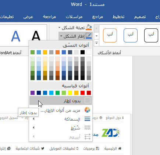The image size is (160, 155).
Task: Open the Design (تصميم) ribbon tab
Action: [x=140, y=17]
